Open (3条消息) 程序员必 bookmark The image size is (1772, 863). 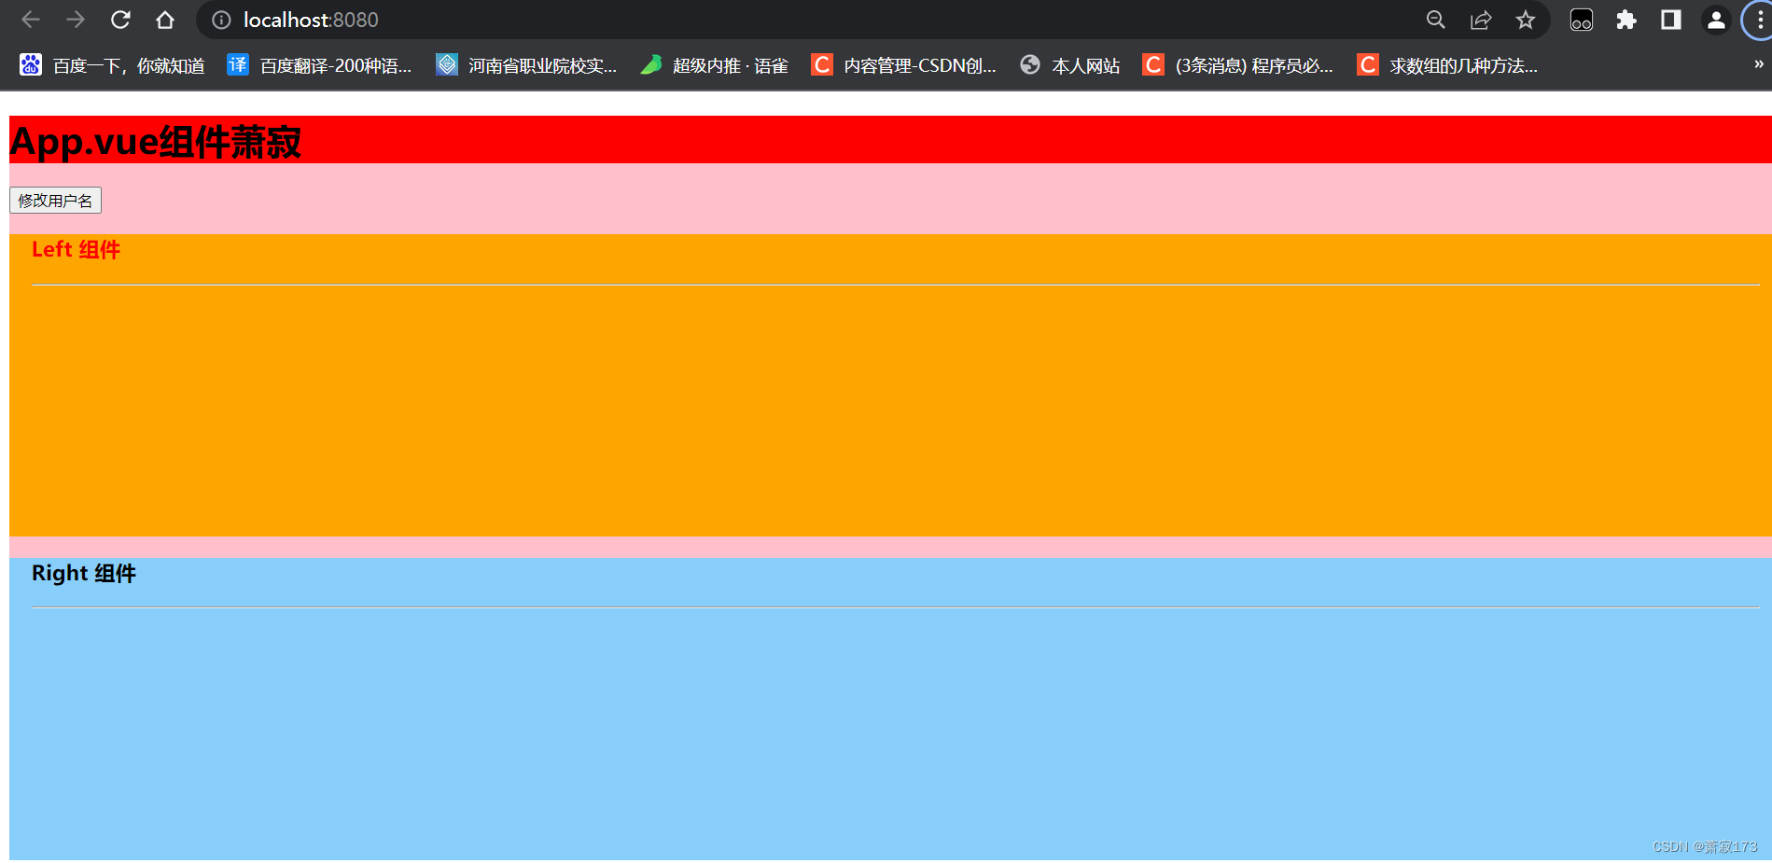pyautogui.click(x=1238, y=65)
